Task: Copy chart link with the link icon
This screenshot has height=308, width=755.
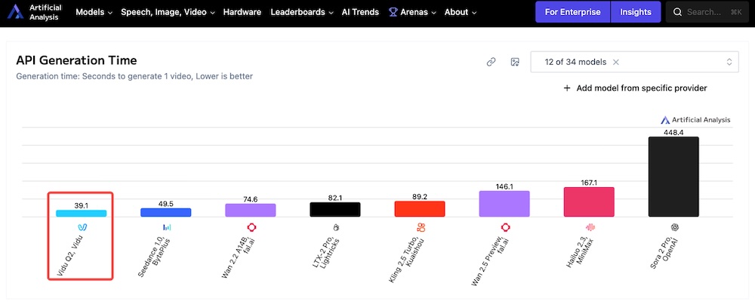Action: [491, 62]
